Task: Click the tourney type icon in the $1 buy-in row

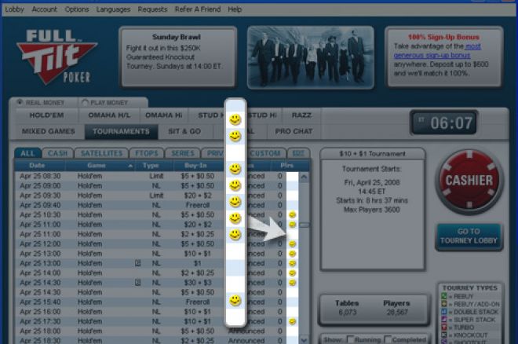Action: tap(138, 263)
